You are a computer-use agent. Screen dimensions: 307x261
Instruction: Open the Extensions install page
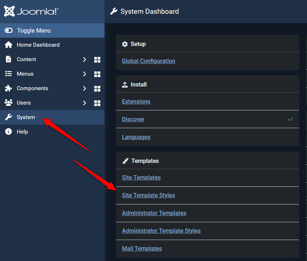point(136,101)
